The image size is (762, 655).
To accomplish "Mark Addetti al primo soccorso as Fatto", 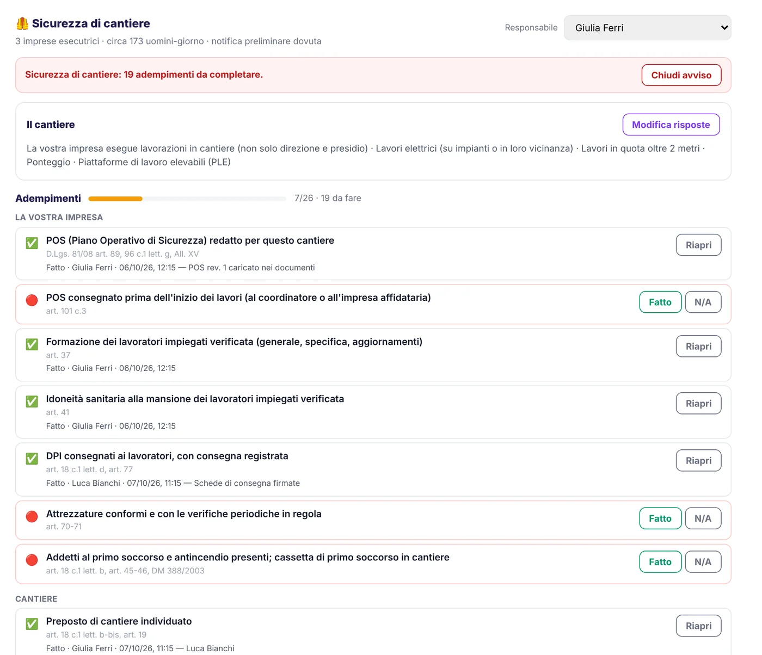I will tap(660, 561).
